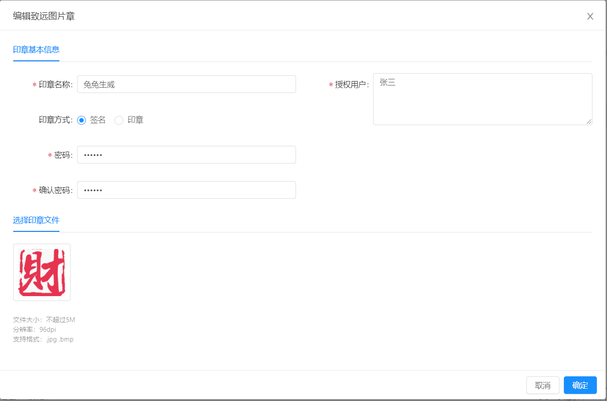Screen dimensions: 607x401
Task: Click the 授权用户 textarea resize handle
Action: [x=589, y=122]
